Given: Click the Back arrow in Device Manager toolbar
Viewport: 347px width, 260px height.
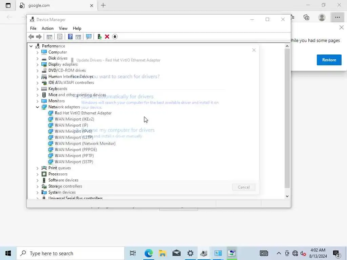Looking at the screenshot, I should 31,37.
